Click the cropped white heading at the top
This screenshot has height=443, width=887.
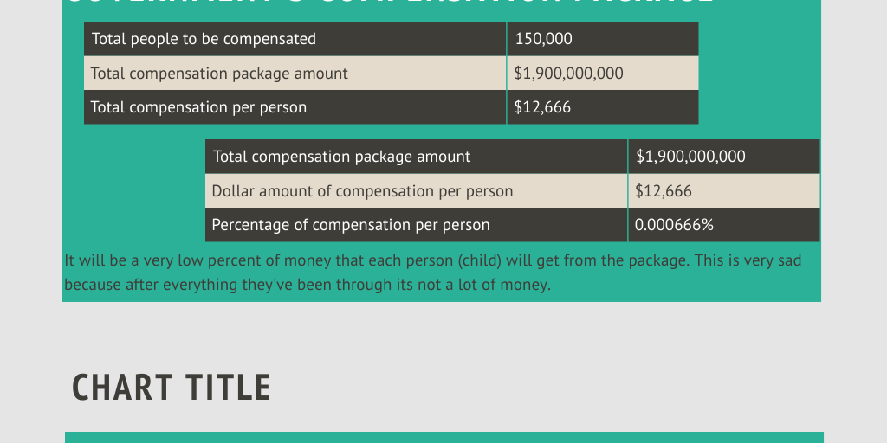pos(390,3)
